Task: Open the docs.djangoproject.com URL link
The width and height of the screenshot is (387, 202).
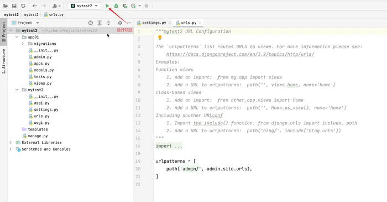Action: 240,54
